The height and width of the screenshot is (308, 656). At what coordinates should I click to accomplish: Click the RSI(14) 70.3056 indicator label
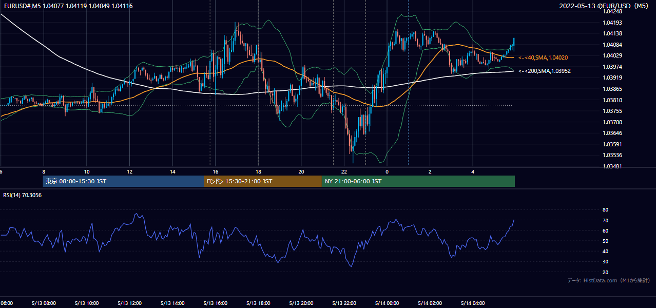tap(23, 195)
